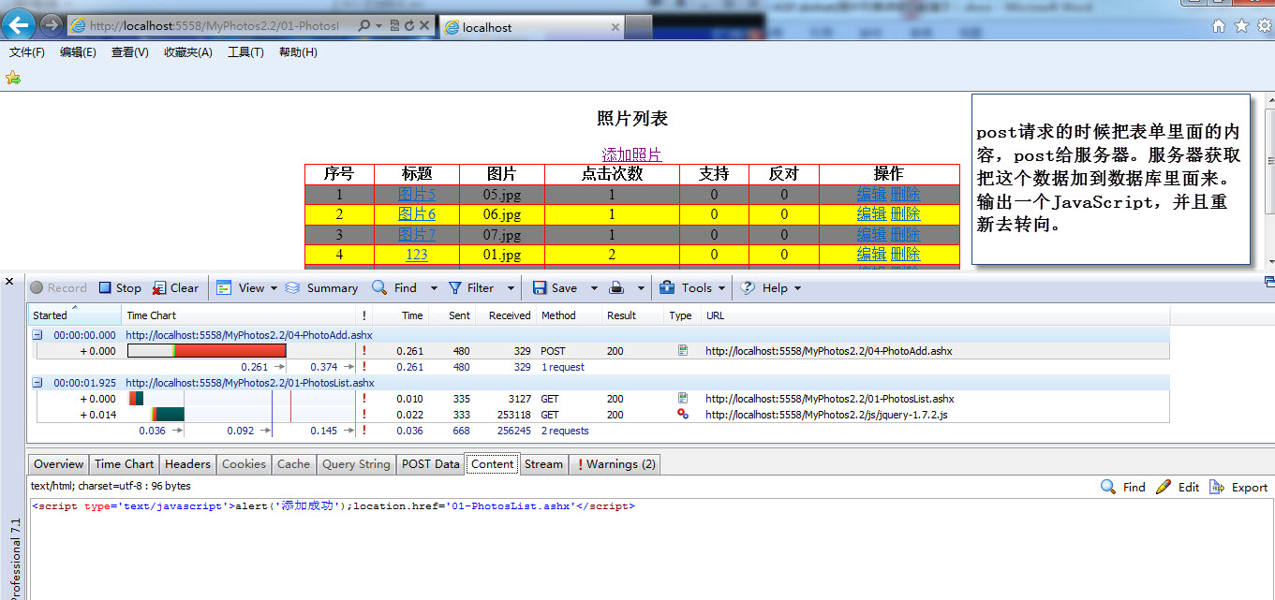Open Internet Explorer Home page icon

pos(1219,26)
